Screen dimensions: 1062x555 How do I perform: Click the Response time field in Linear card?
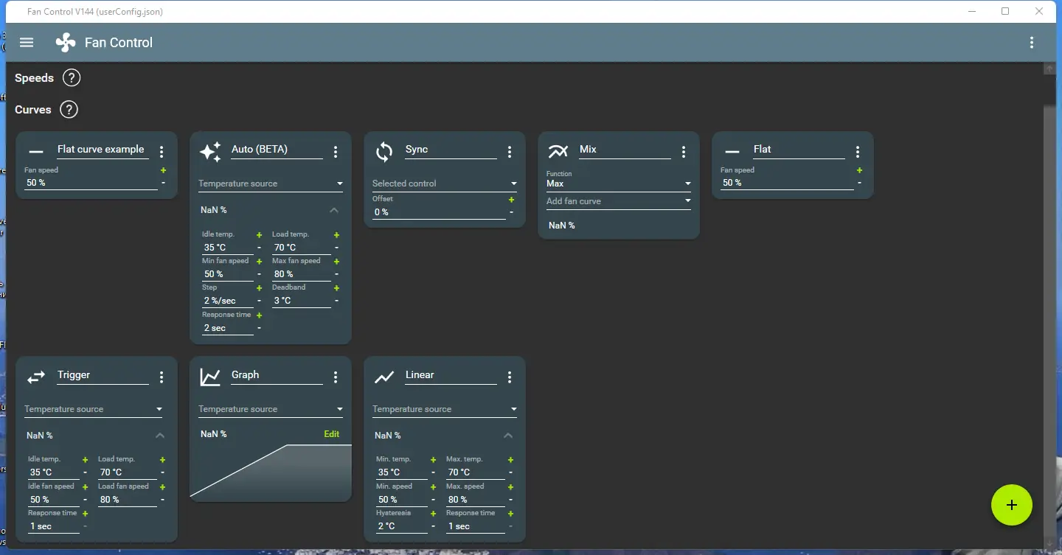(475, 526)
